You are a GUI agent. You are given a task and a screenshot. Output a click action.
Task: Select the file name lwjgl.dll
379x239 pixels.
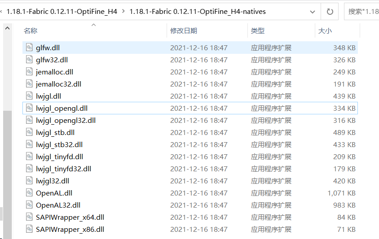pyautogui.click(x=48, y=96)
